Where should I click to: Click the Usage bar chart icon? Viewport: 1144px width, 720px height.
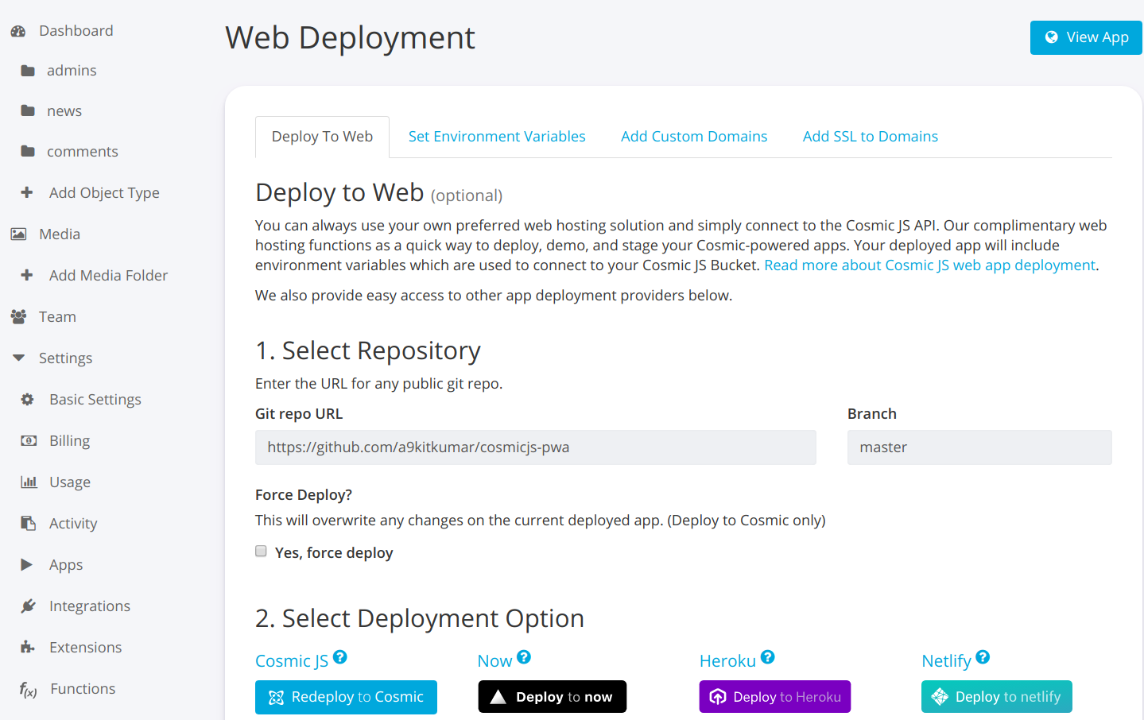point(29,482)
